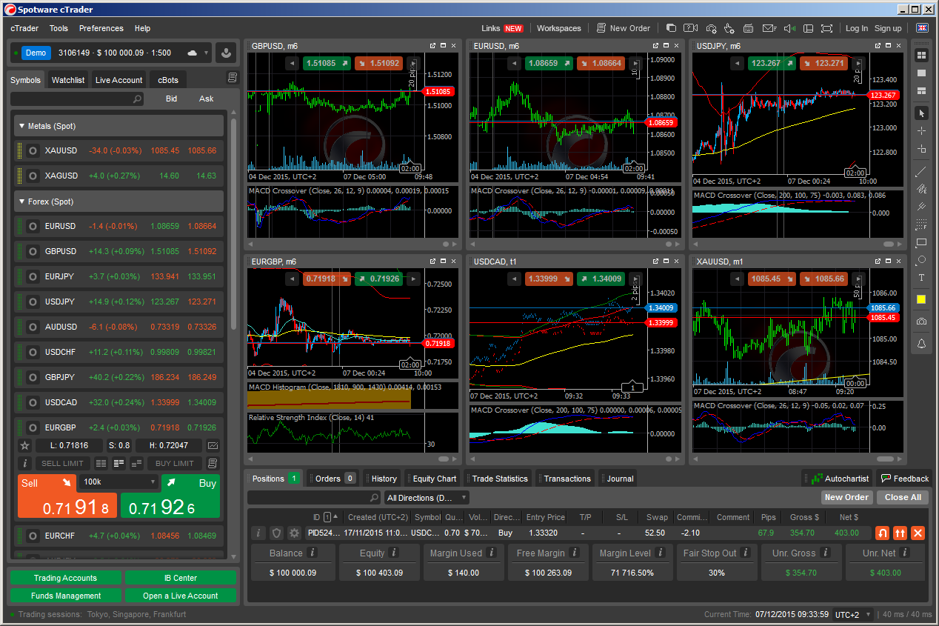
Task: Take a chart snapshot with camera icon
Action: click(x=921, y=322)
